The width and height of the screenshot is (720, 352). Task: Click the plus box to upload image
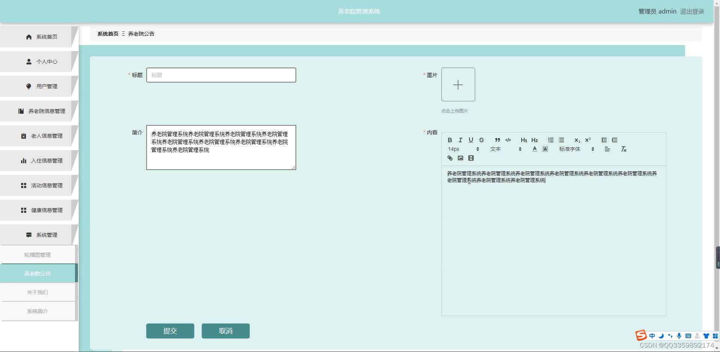pyautogui.click(x=458, y=84)
